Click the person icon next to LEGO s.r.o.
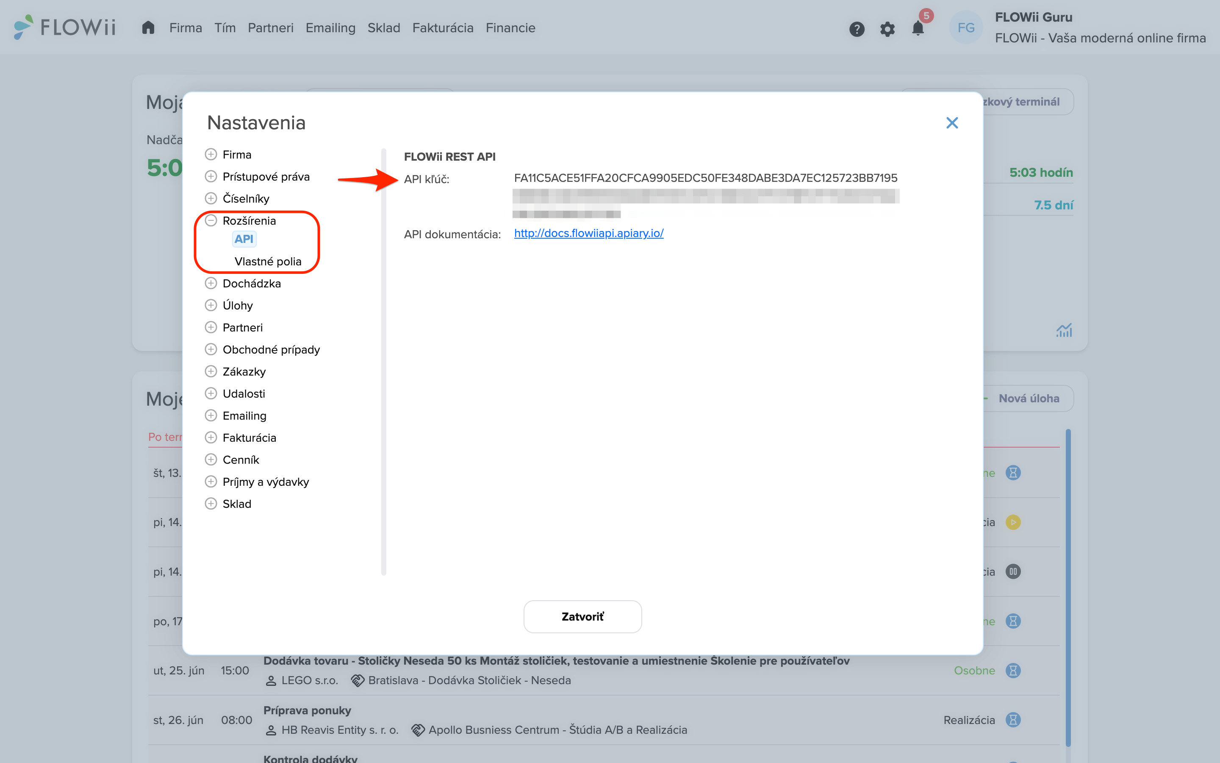 click(271, 681)
